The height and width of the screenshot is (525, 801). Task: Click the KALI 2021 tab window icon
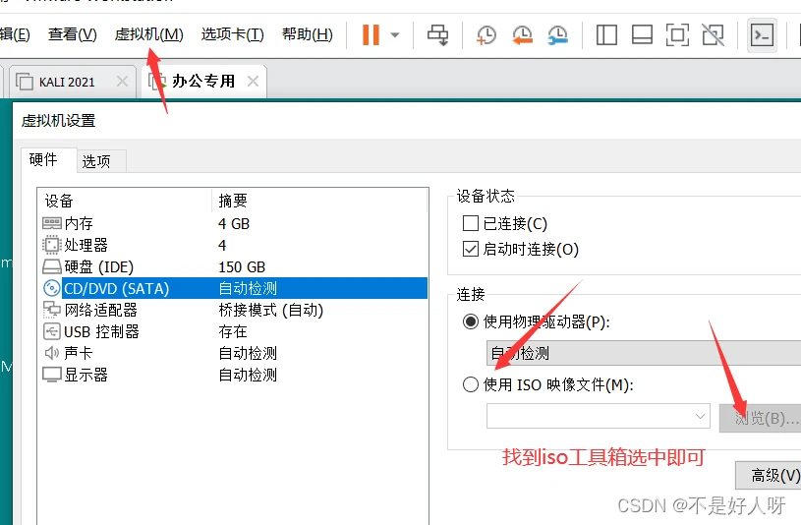[x=25, y=82]
